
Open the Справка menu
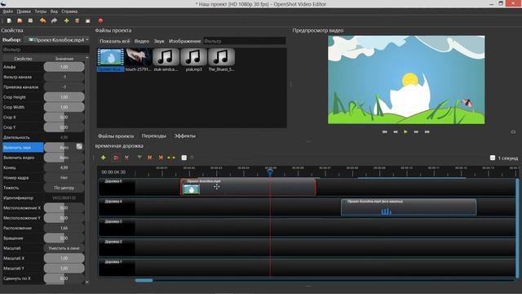[69, 11]
